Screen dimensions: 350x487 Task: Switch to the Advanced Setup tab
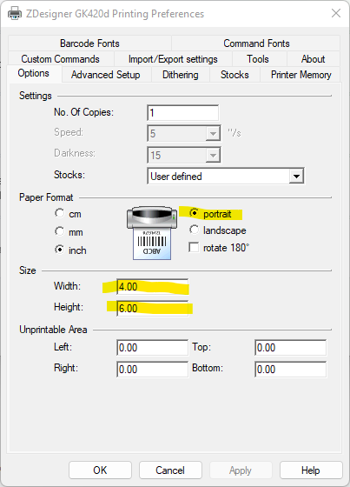click(106, 75)
